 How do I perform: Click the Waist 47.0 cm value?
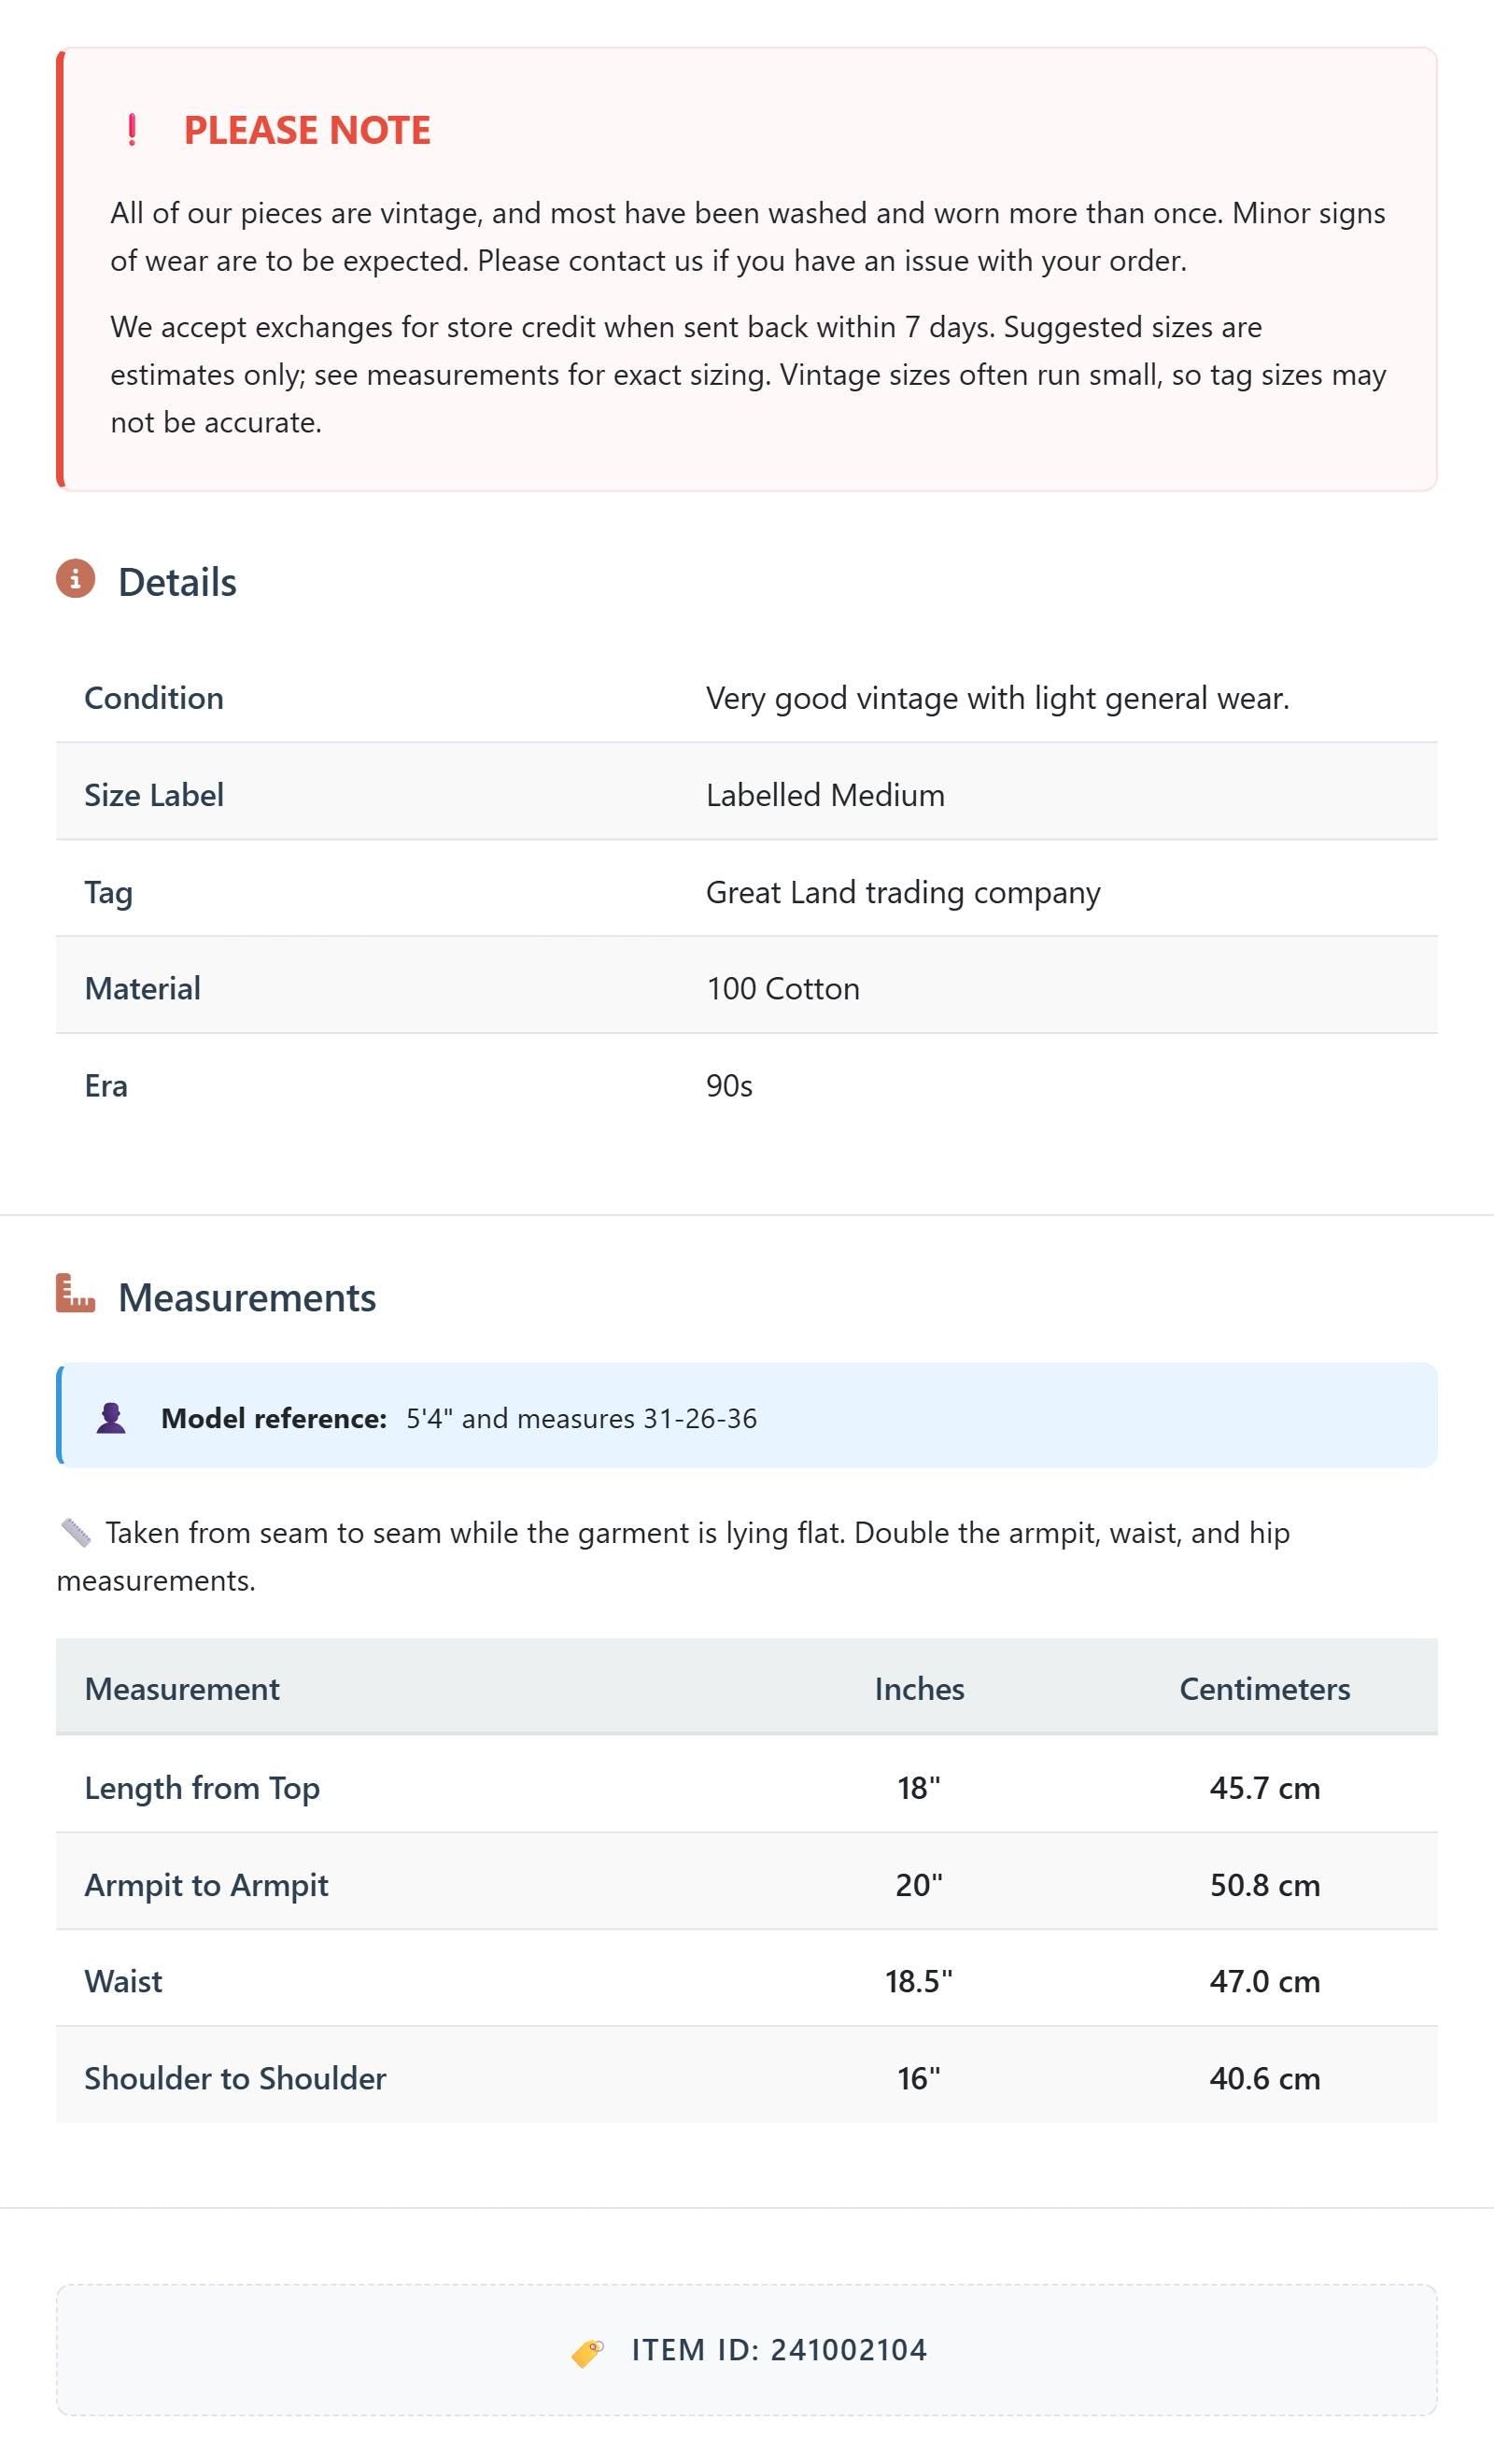(1265, 1981)
